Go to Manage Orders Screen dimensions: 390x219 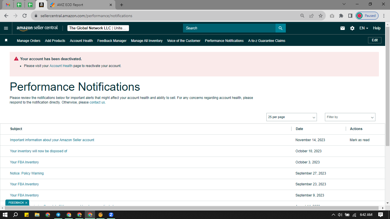point(29,41)
